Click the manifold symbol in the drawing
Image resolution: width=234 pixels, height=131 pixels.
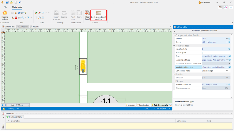pyautogui.click(x=83, y=66)
